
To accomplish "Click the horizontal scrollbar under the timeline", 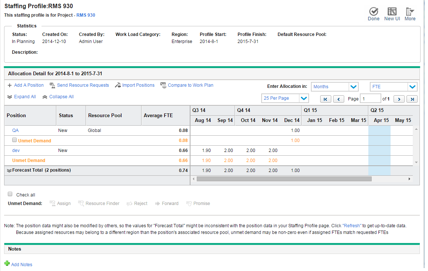I will click(x=284, y=179).
